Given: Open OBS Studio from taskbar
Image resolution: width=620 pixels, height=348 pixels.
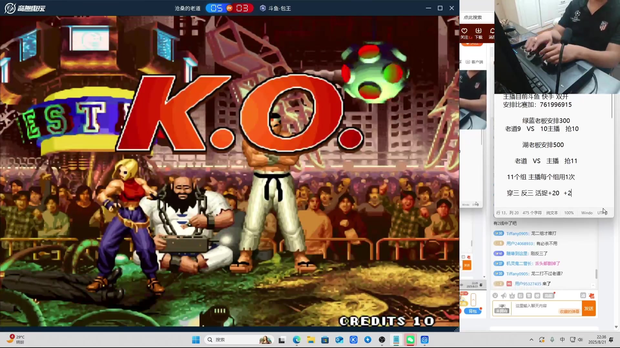Looking at the screenshot, I should click(382, 340).
